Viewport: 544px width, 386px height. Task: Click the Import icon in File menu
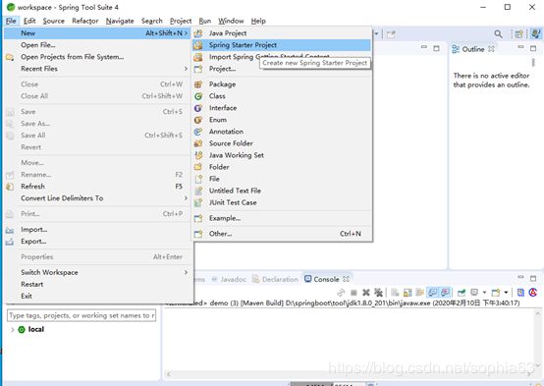point(10,230)
